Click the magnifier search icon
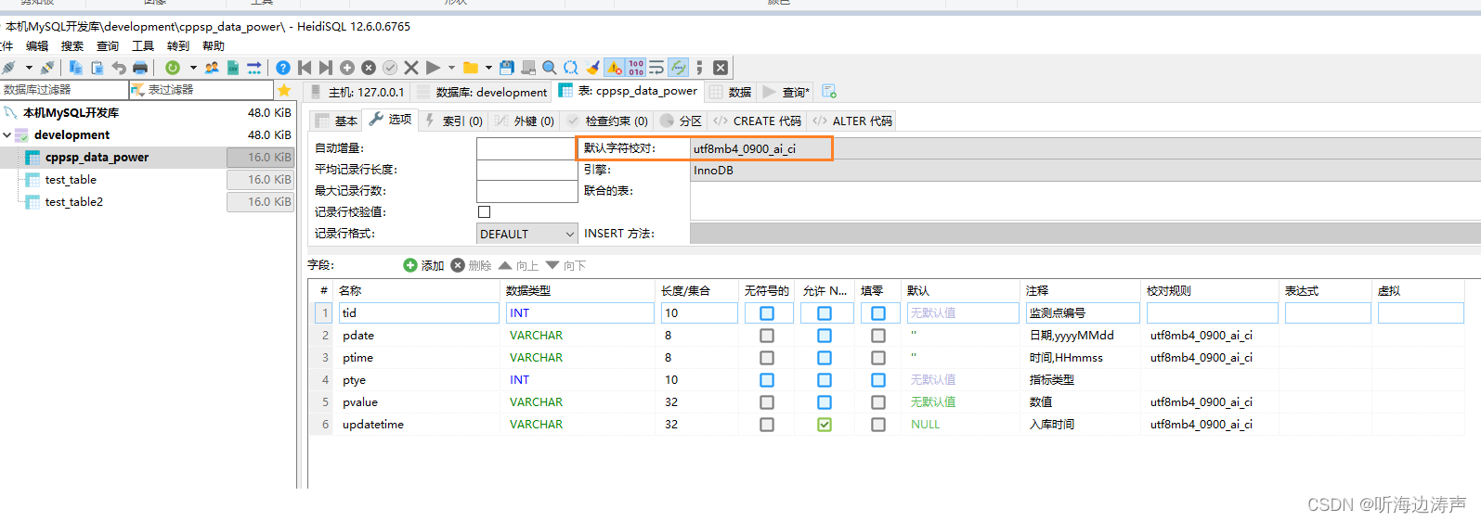Viewport: 1481px width, 522px height. point(550,68)
